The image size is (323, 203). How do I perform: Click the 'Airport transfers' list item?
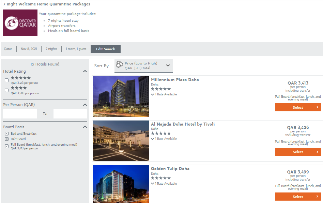62,26
